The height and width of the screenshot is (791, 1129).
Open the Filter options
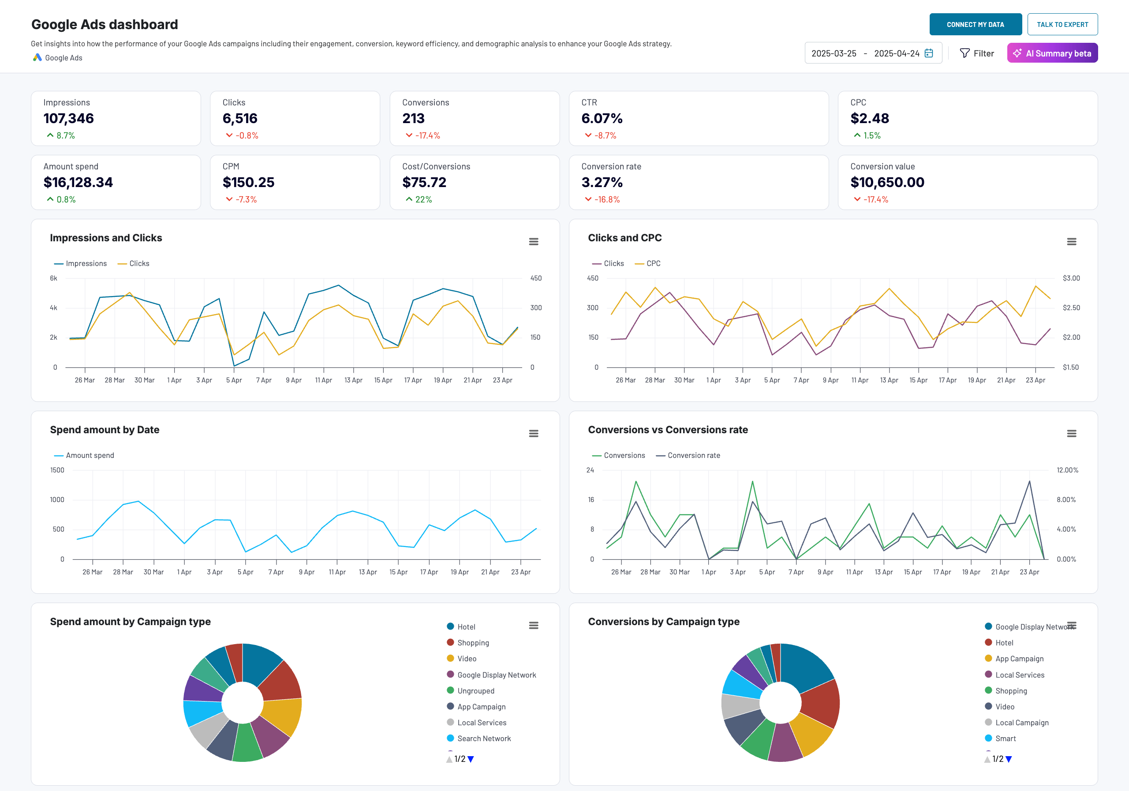[x=977, y=53]
